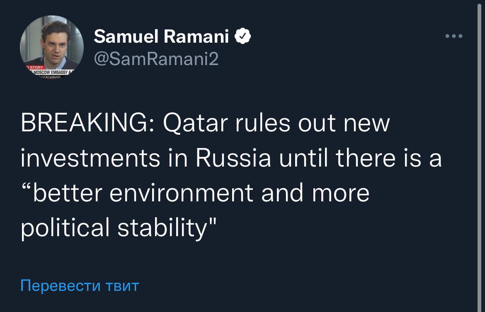Screen dimensions: 485x312
Task: Click the blue verified badge icon
Action: coord(243,38)
